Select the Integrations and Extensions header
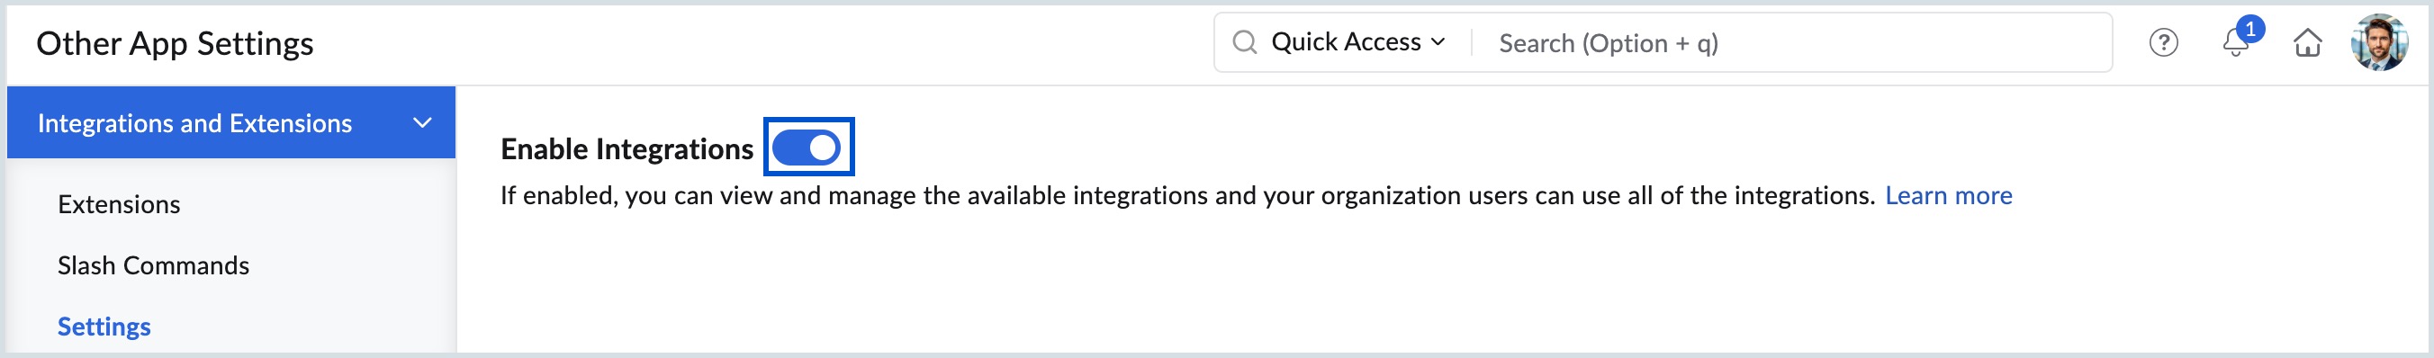The height and width of the screenshot is (358, 2434). 230,123
